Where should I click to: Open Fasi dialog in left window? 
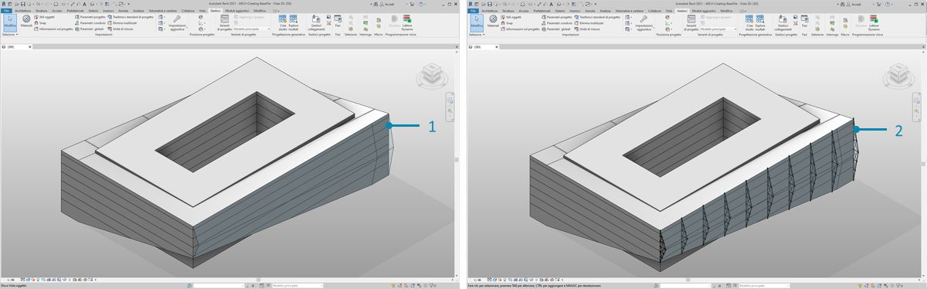pos(338,22)
